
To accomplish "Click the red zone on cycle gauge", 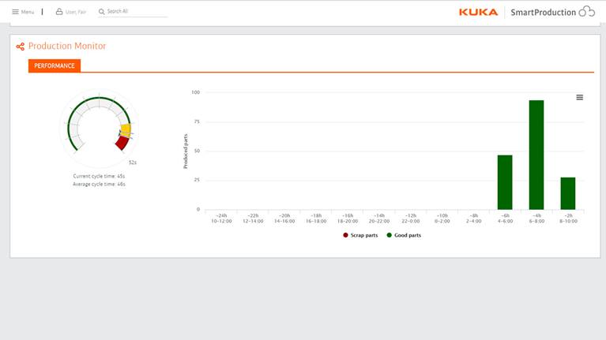I will [x=121, y=143].
